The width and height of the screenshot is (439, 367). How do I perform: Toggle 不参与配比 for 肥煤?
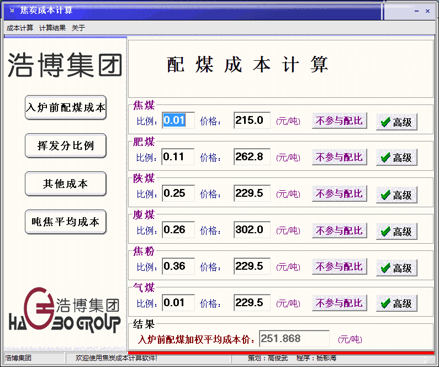340,157
